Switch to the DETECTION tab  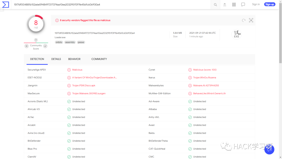click(x=37, y=59)
